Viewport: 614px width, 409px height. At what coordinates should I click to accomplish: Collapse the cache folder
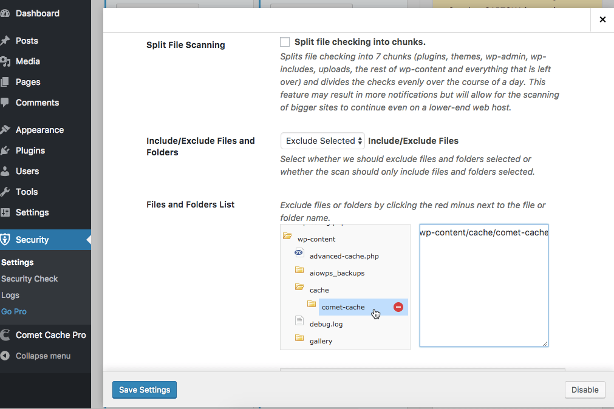299,287
